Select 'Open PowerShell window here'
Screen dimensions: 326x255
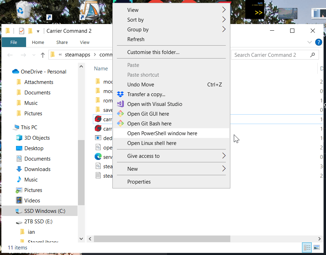point(162,133)
